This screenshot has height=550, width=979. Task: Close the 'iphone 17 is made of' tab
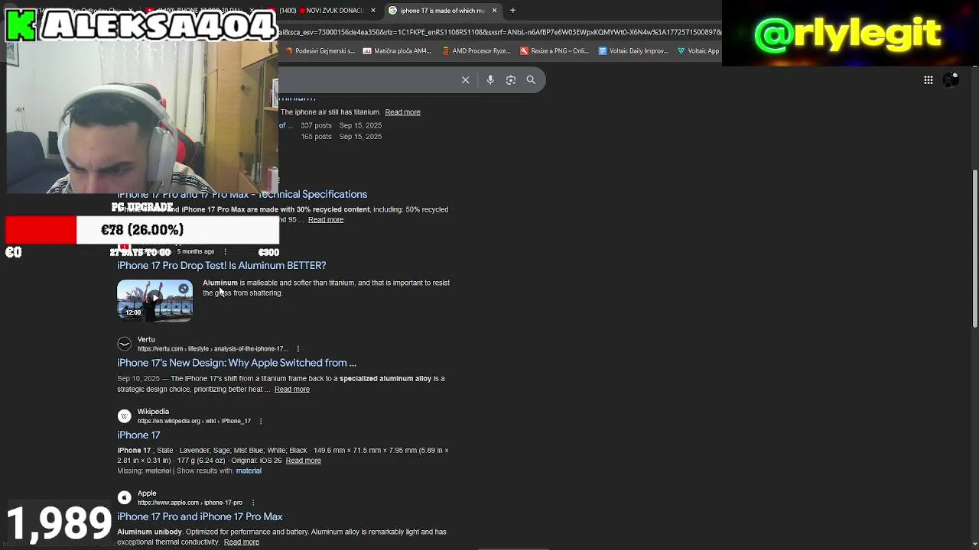[x=494, y=11]
